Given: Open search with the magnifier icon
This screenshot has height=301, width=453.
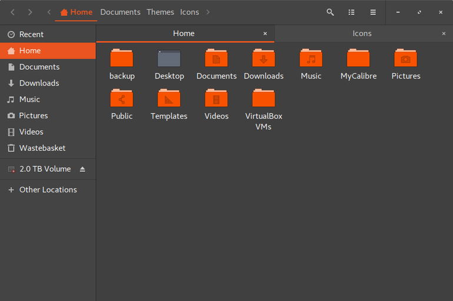Looking at the screenshot, I should [x=330, y=12].
